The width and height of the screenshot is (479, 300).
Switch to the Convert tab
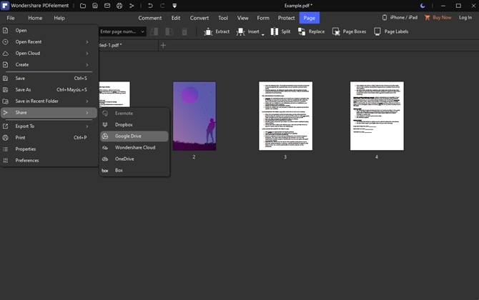(199, 18)
